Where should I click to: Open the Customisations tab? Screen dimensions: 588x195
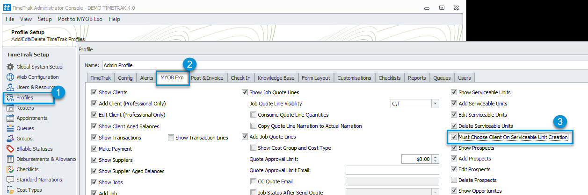pos(354,78)
